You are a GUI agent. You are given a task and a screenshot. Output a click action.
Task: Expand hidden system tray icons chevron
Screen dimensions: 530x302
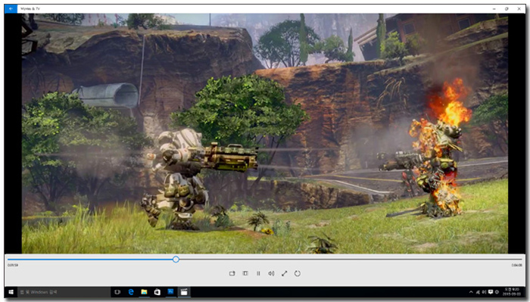pos(471,292)
